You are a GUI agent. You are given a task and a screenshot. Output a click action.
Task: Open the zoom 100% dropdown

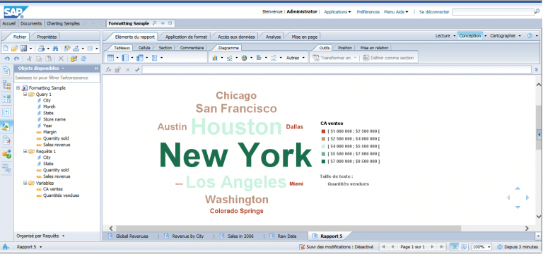click(x=482, y=247)
